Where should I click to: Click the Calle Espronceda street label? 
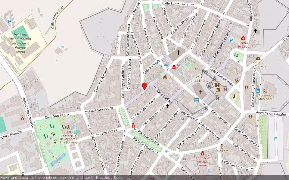tap(200, 31)
